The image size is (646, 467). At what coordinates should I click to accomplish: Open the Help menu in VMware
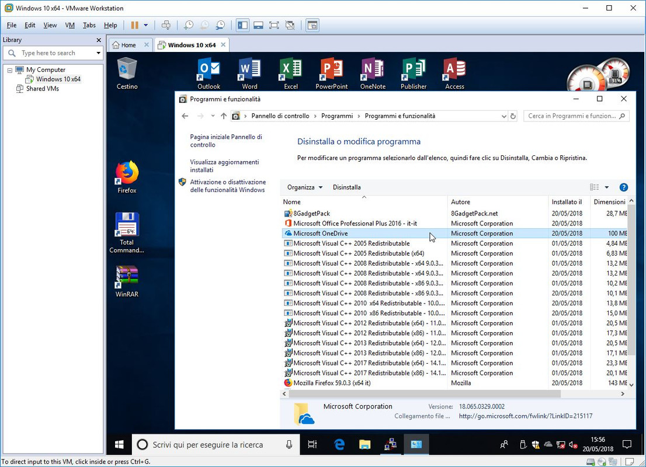click(110, 25)
